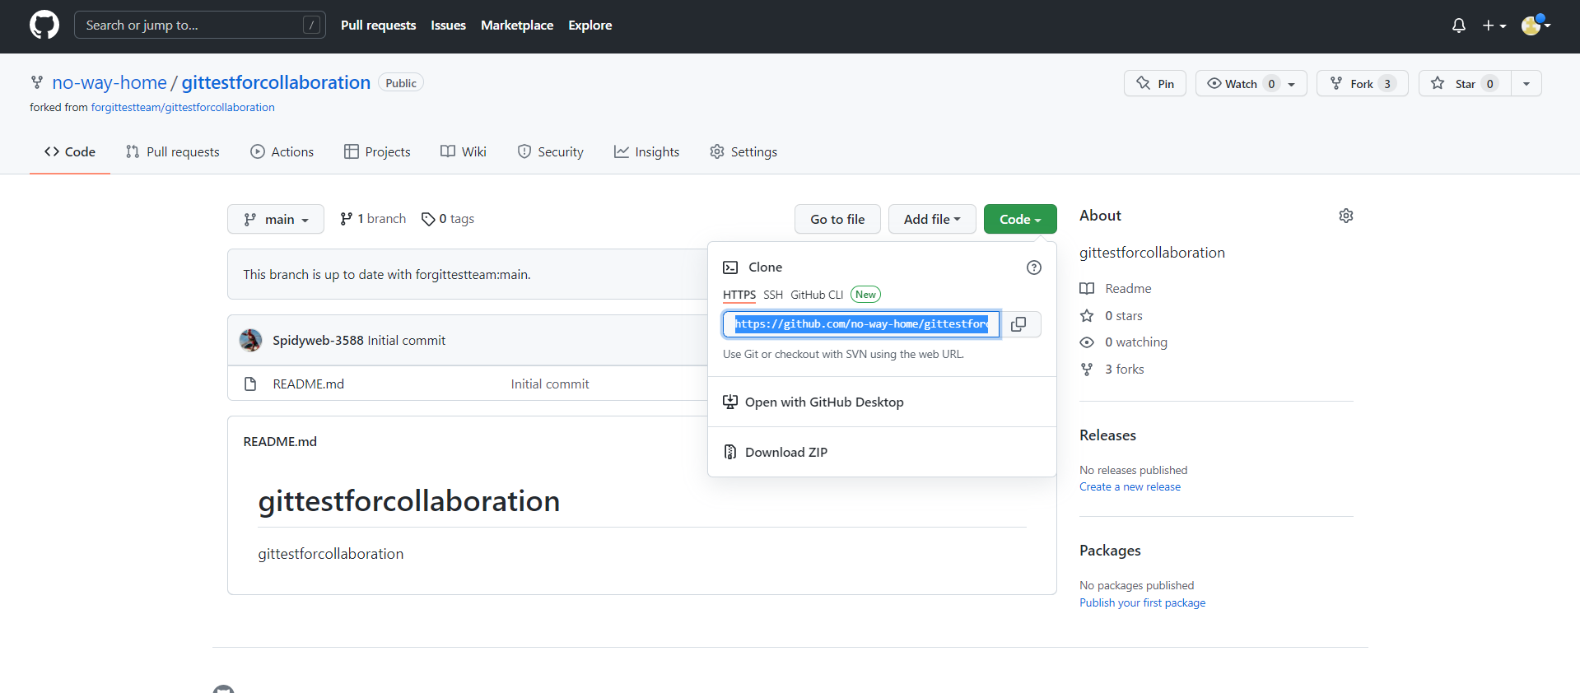Click the README.md file icon

250,384
